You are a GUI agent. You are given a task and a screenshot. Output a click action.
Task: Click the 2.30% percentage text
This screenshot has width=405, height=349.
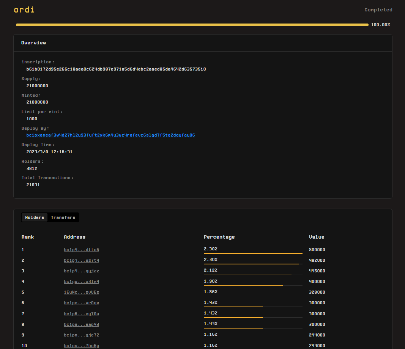pos(211,259)
